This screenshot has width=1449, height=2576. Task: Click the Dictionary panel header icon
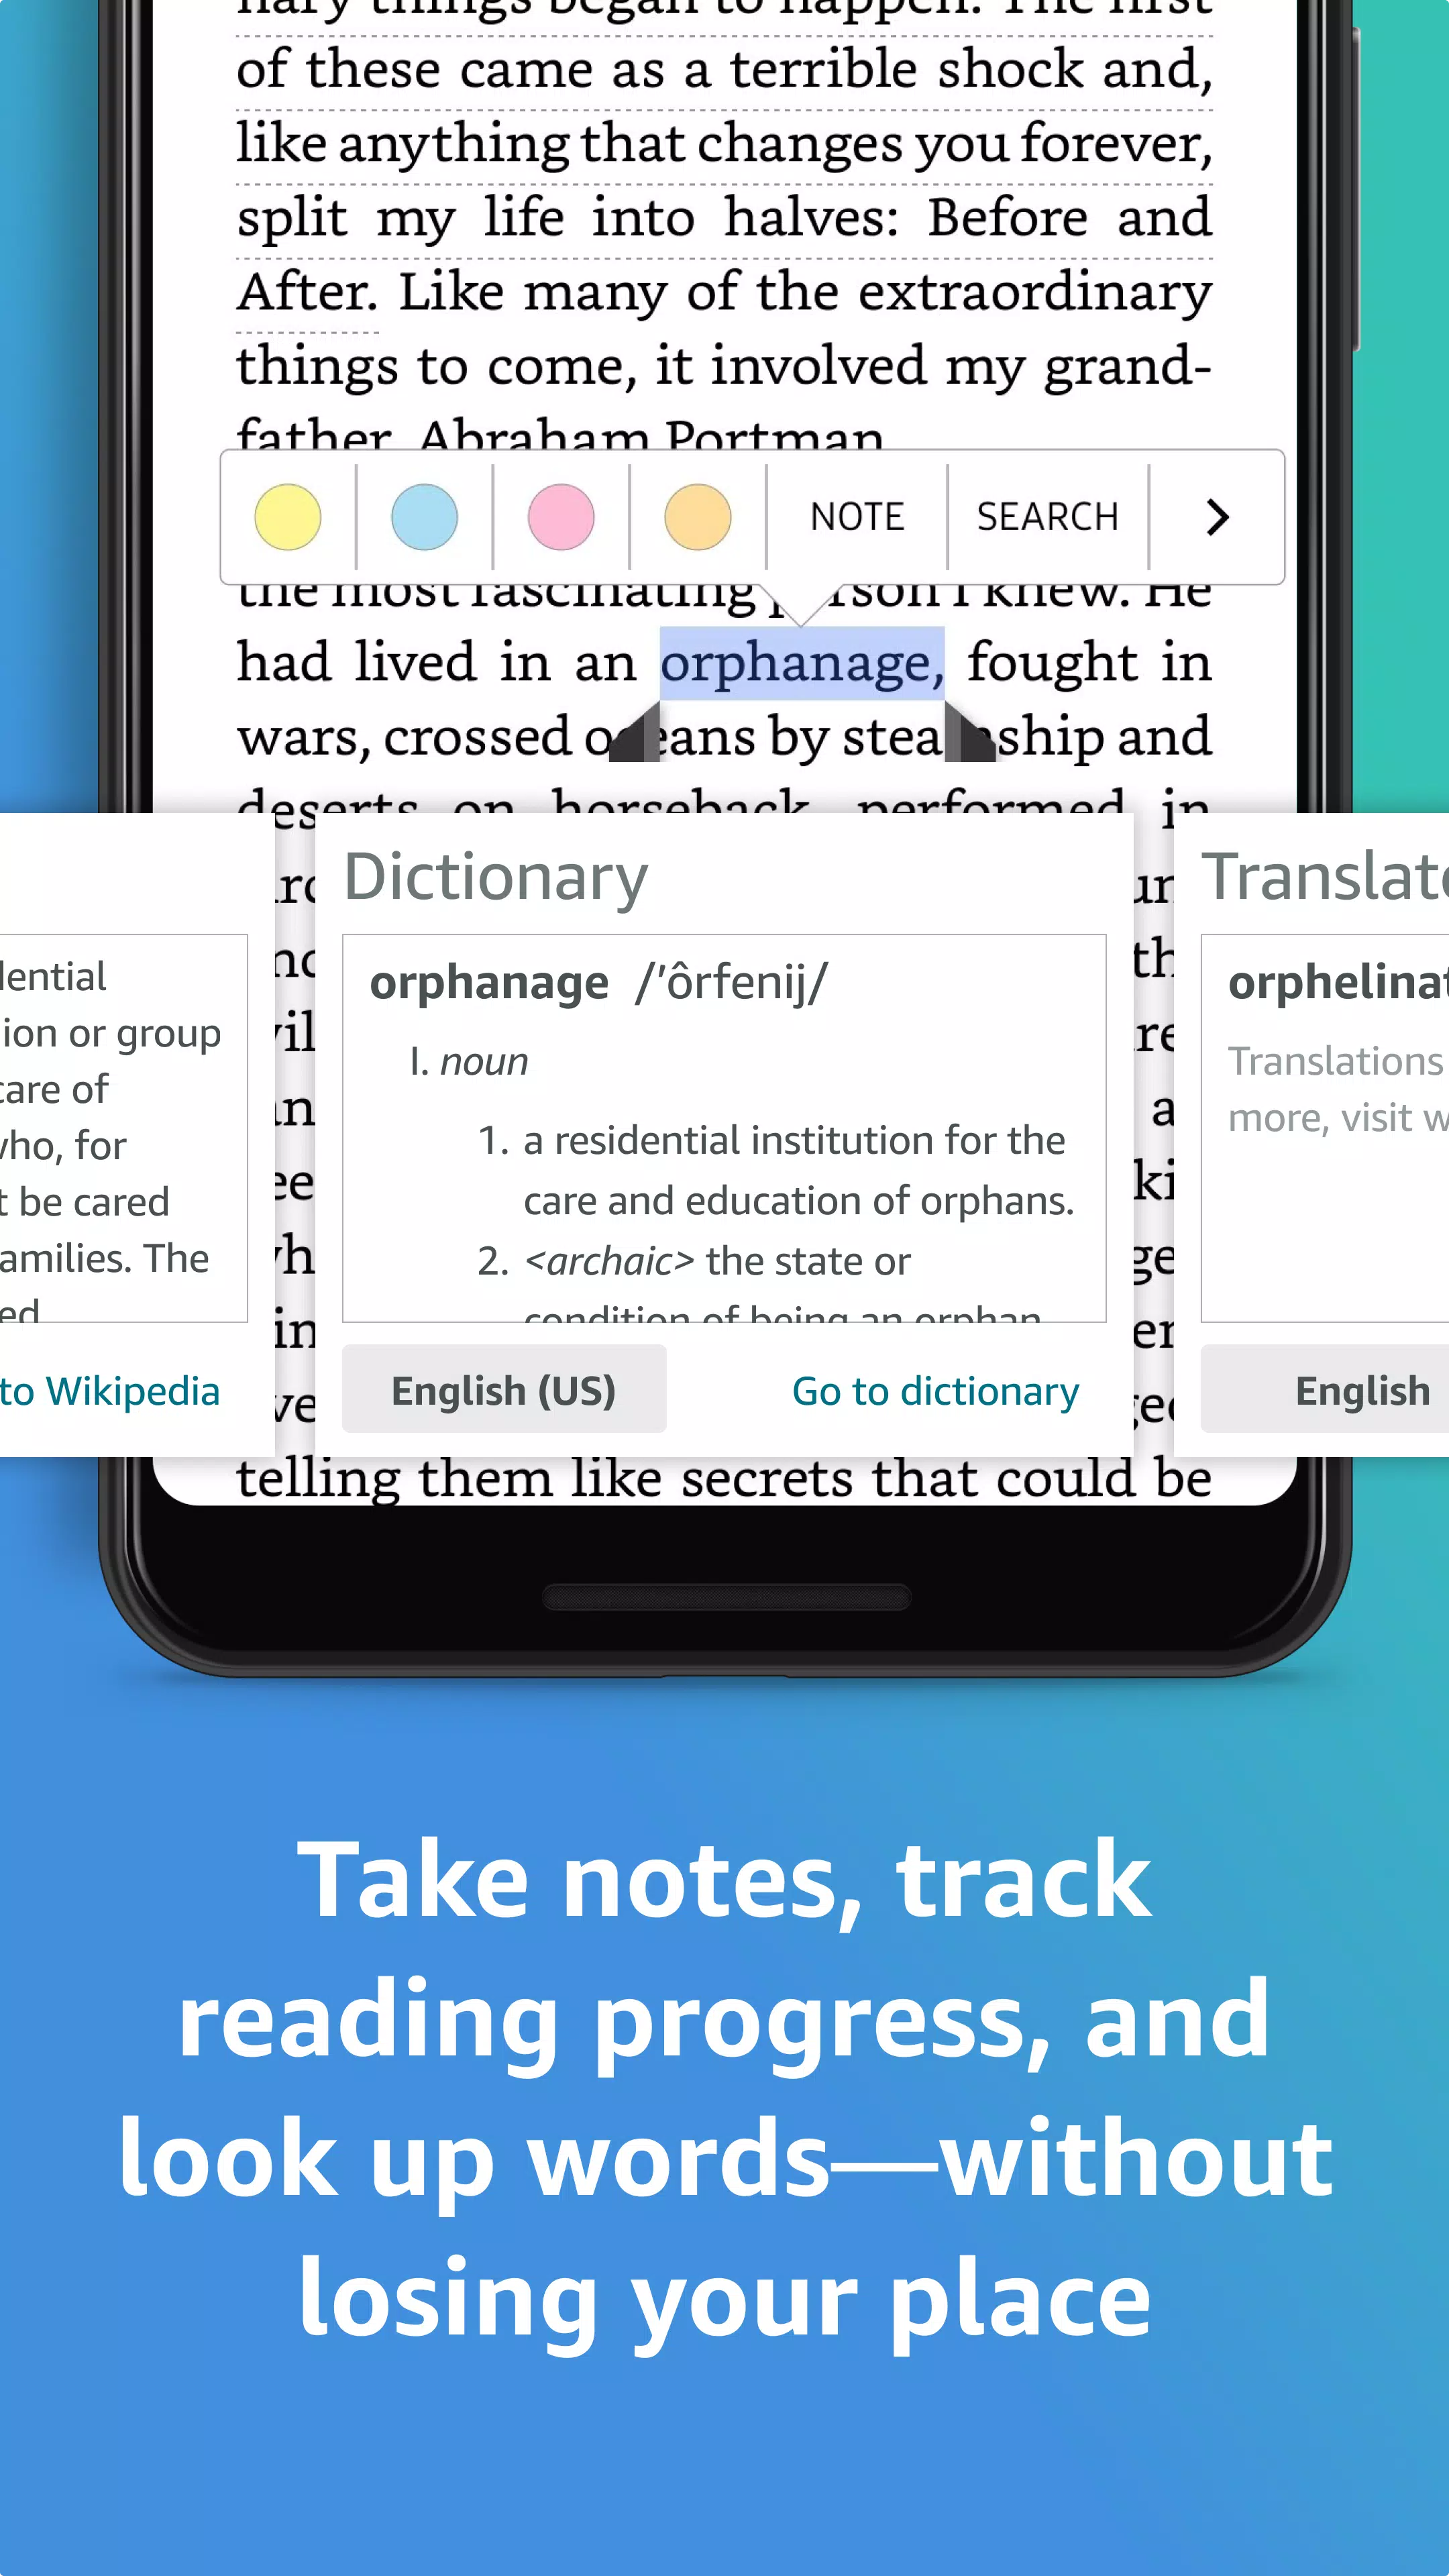point(494,874)
